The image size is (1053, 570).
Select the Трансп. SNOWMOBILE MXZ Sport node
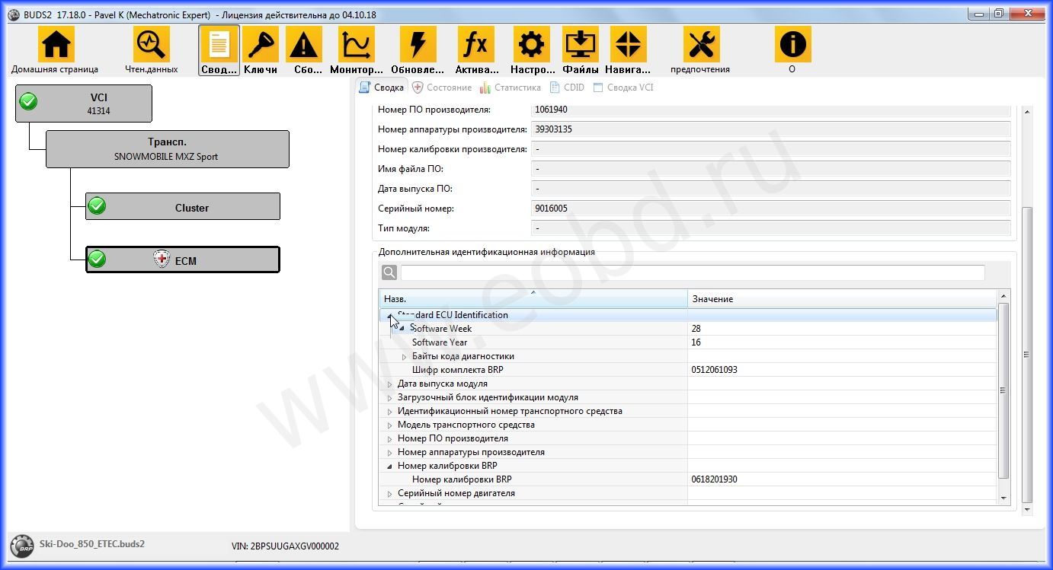tap(167, 148)
